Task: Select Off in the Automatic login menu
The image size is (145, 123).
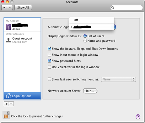Action: click(x=92, y=20)
